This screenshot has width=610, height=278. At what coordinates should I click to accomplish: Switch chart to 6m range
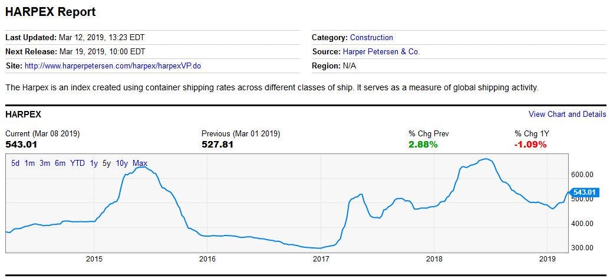coord(60,163)
